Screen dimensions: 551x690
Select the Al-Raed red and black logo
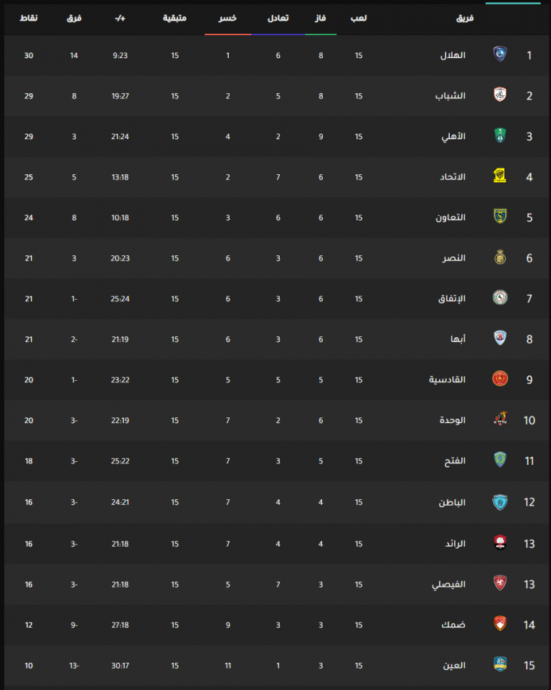pyautogui.click(x=500, y=542)
